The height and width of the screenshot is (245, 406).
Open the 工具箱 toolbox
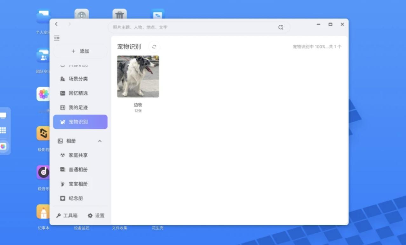click(x=67, y=216)
